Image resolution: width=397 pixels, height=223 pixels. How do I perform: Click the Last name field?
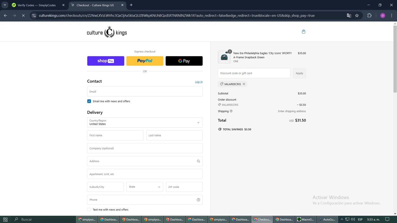174,135
